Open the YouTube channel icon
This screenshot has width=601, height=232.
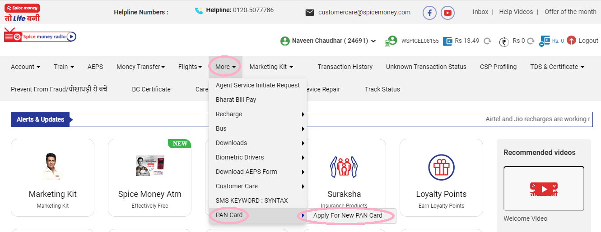pyautogui.click(x=447, y=13)
